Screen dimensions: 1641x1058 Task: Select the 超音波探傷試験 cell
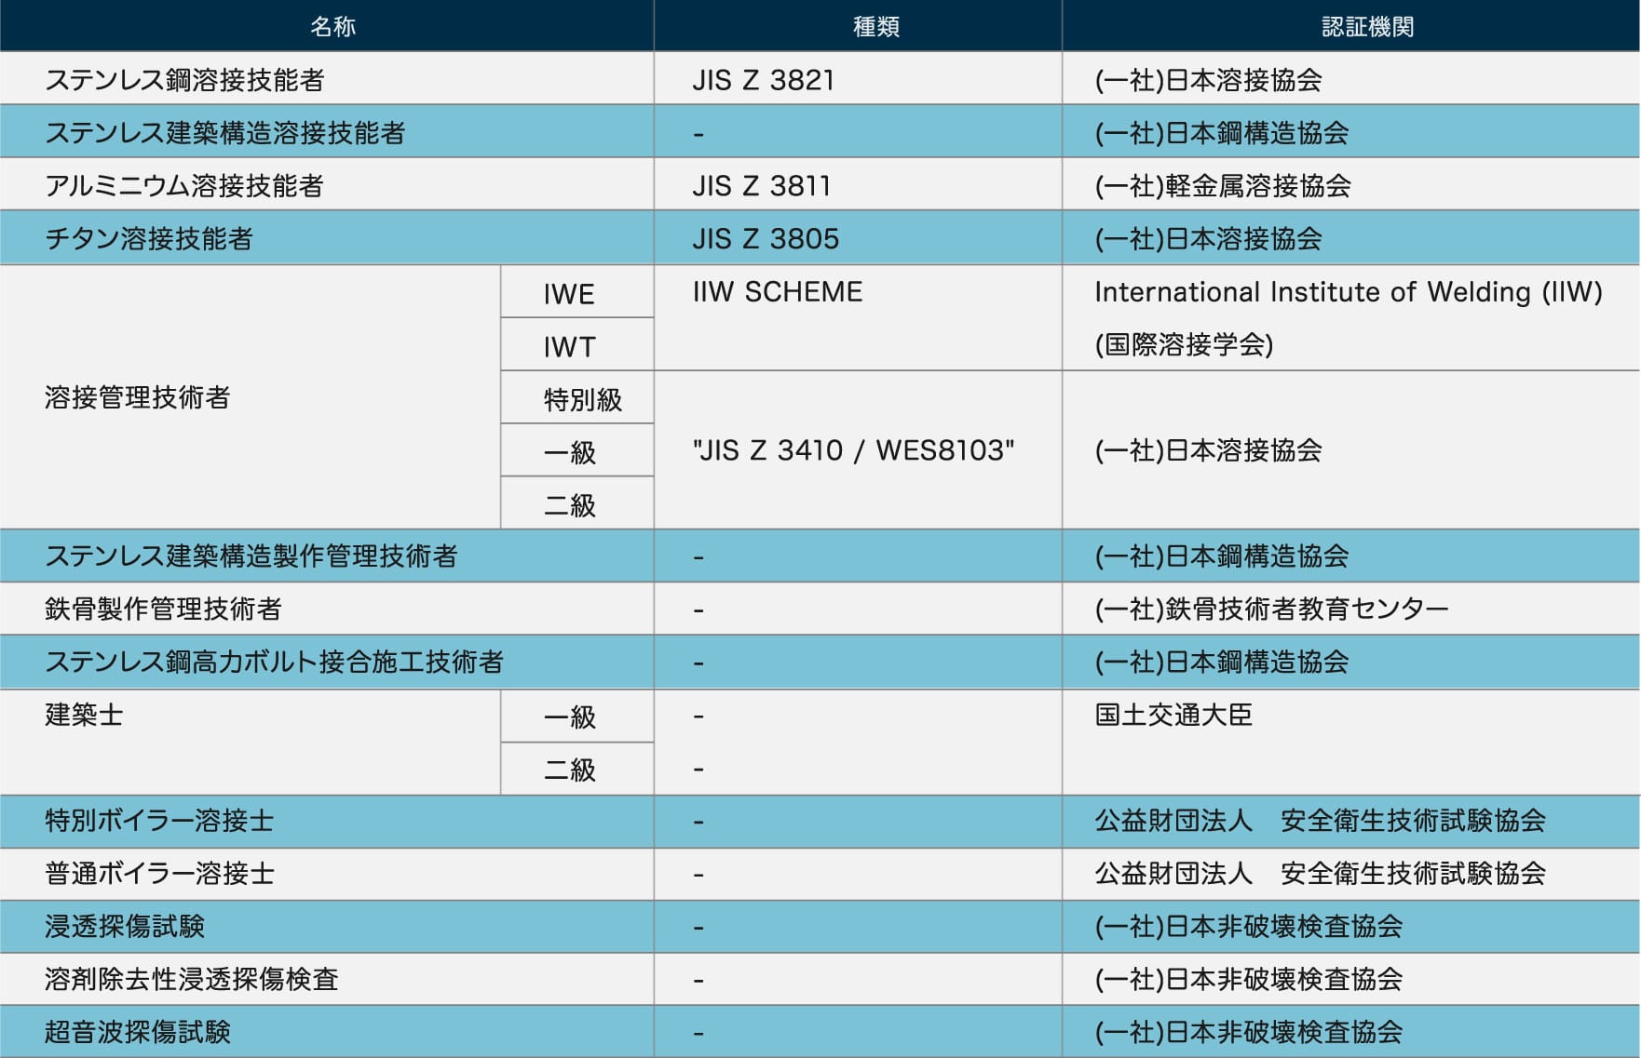(x=327, y=1032)
